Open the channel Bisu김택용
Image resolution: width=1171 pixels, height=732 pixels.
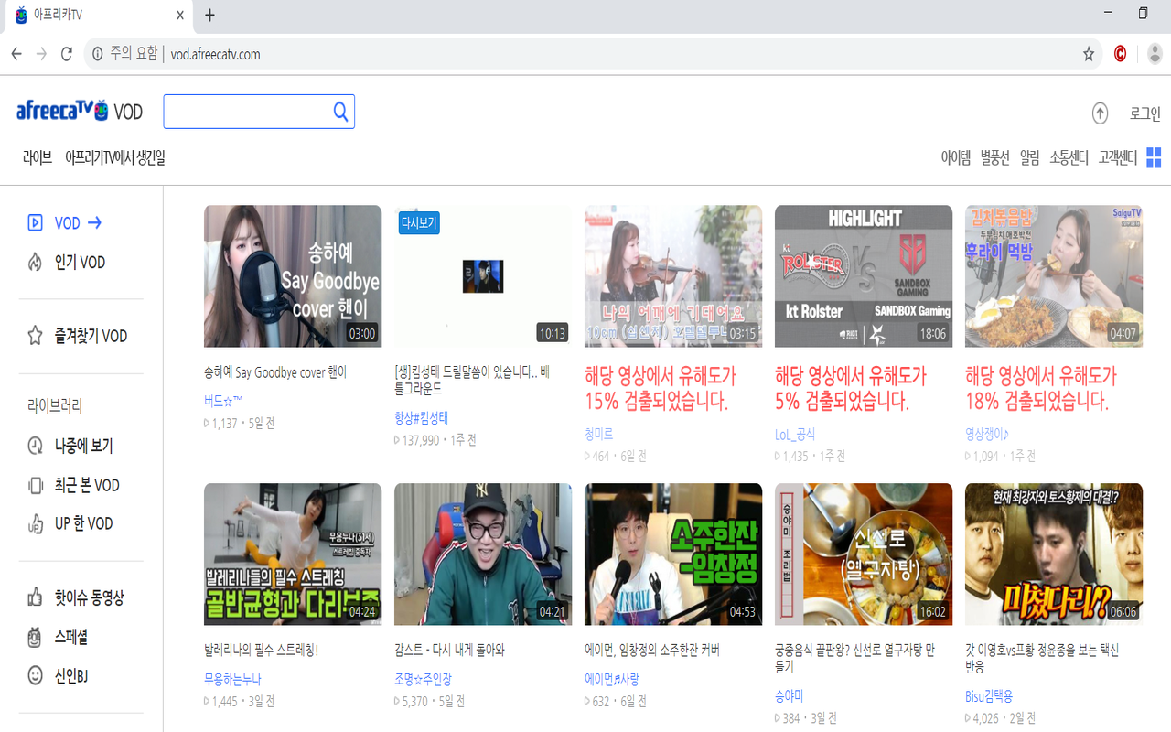[989, 696]
